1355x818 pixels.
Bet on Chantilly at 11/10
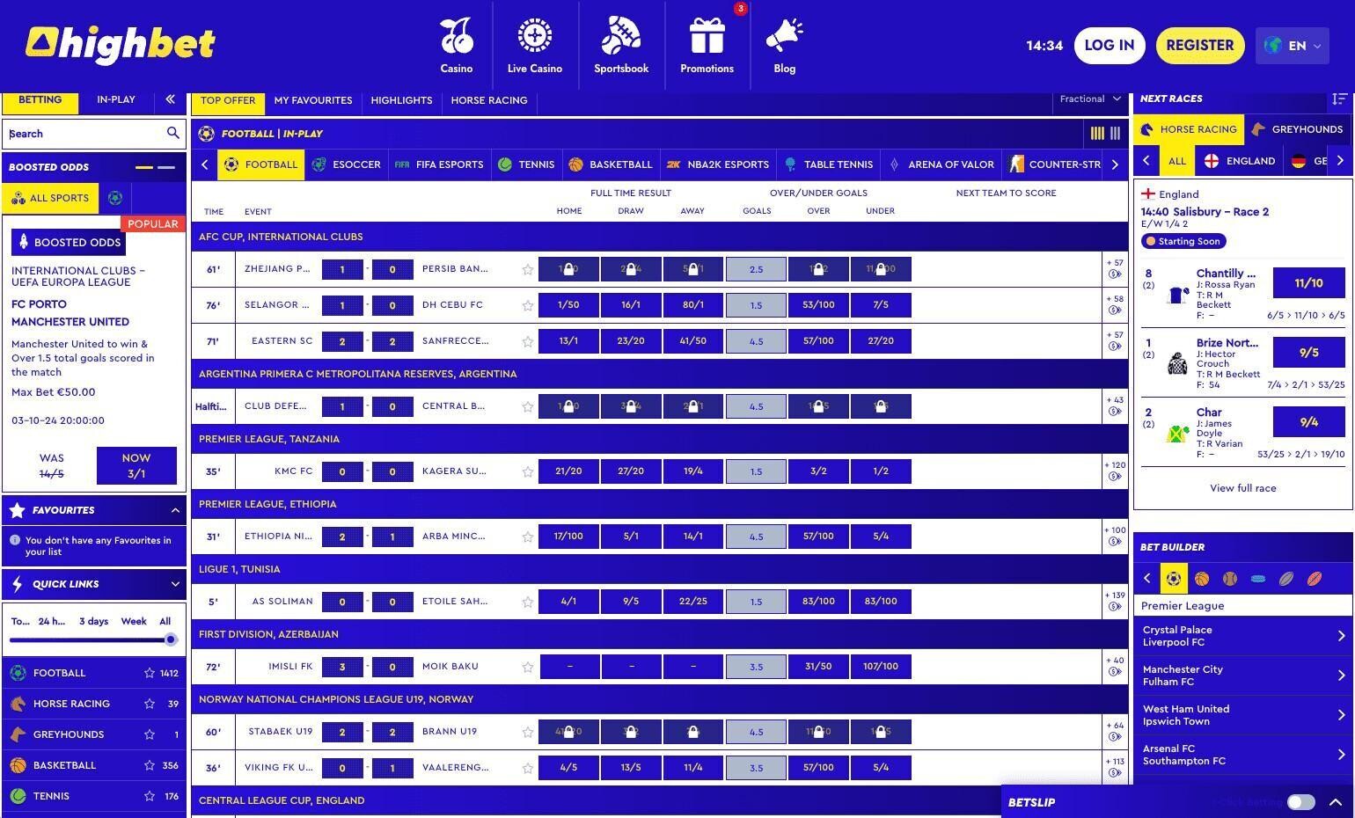1308,283
